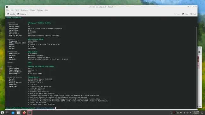Open the Help menu

46,10
